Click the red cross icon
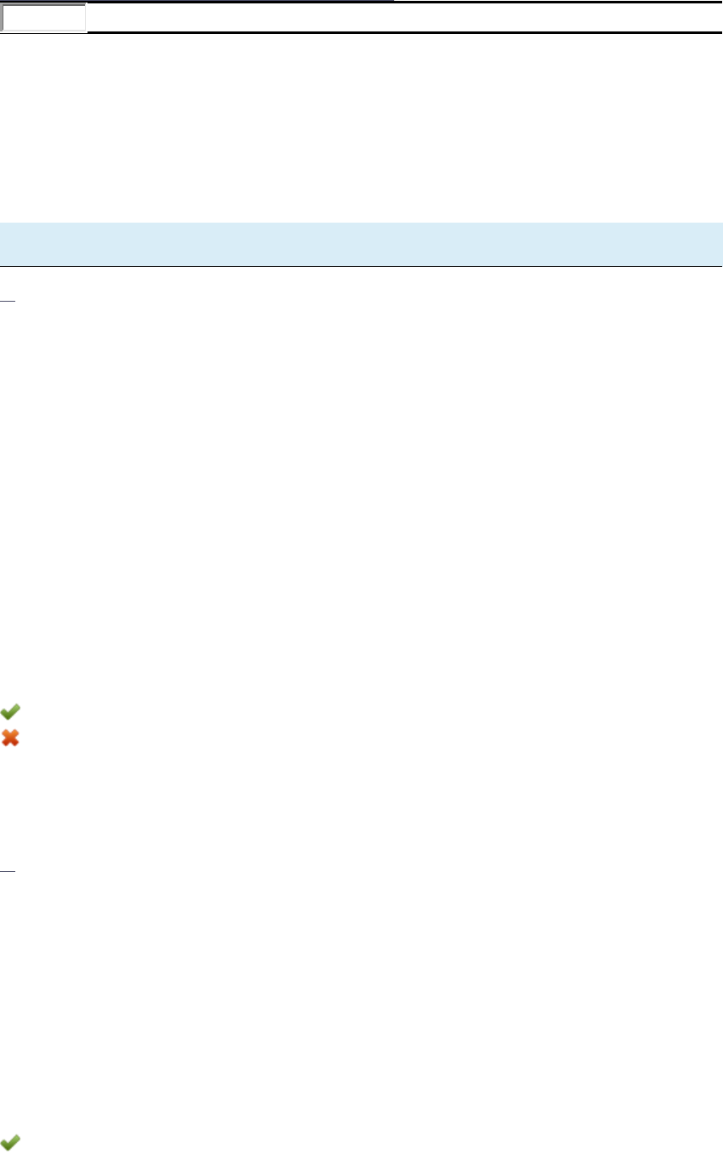 click(10, 738)
